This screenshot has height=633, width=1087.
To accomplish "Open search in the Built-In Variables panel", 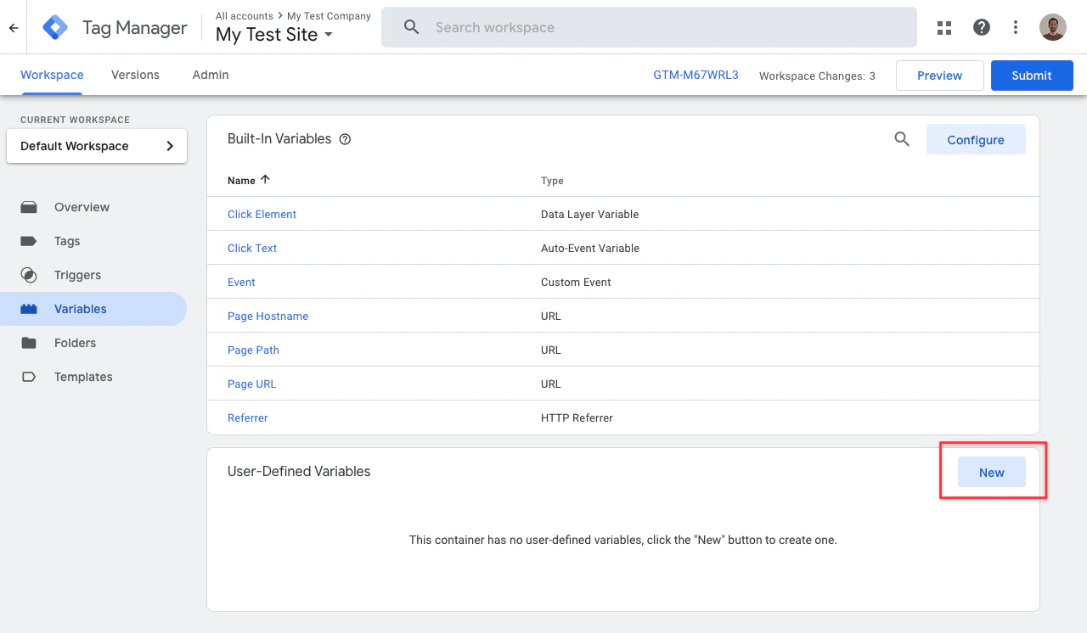I will [902, 139].
